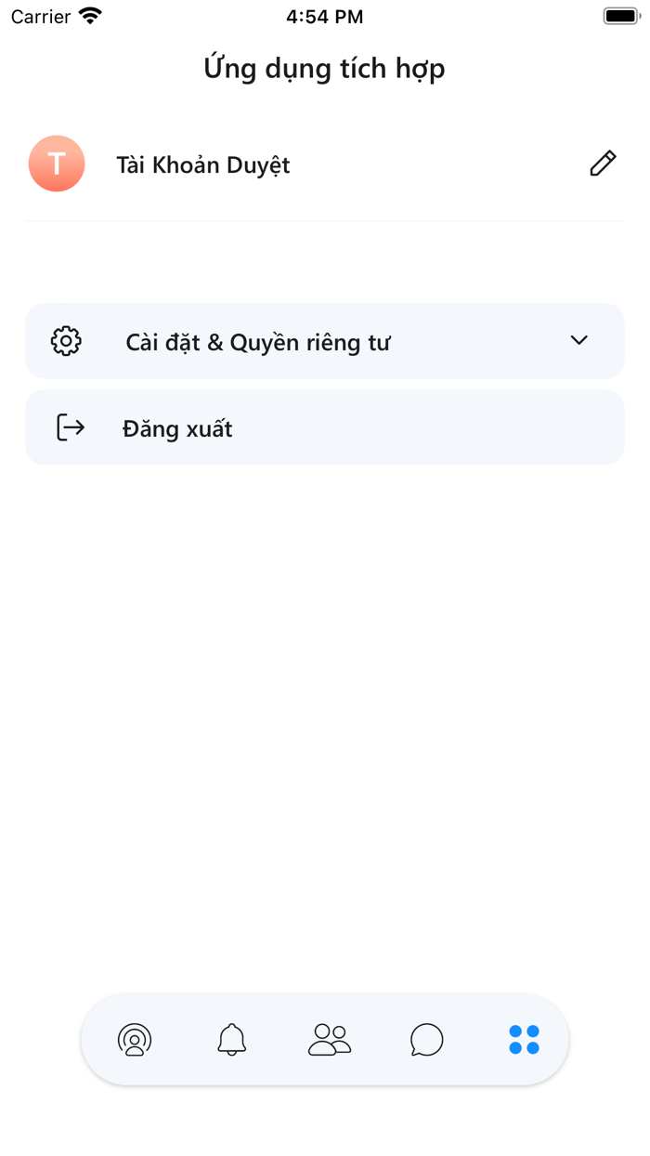Tap the chevron next to settings row
The width and height of the screenshot is (650, 1156).
tap(578, 340)
